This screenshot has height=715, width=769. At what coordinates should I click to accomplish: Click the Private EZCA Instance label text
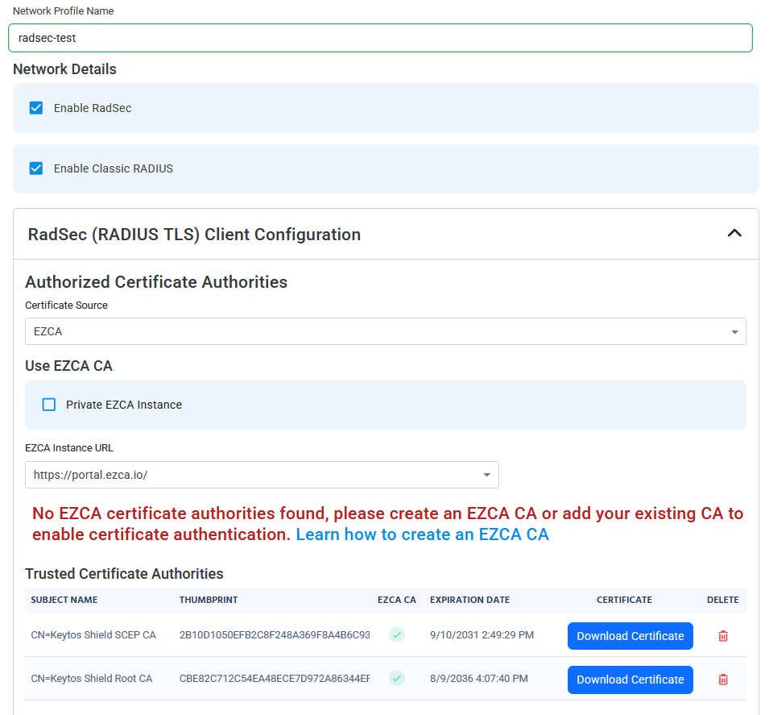(124, 405)
